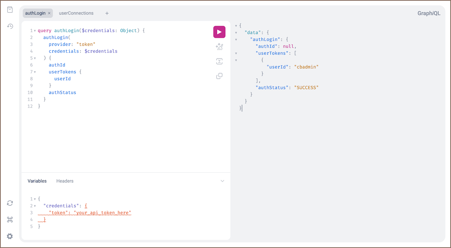451x248 pixels.
Task: Select the authLogin tab
Action: [x=35, y=13]
